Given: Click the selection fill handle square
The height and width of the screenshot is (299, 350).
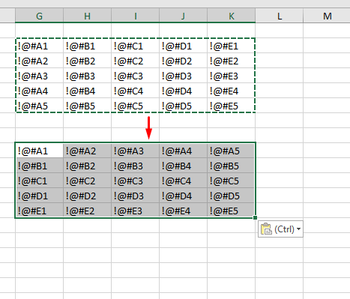Looking at the screenshot, I should pos(255,218).
